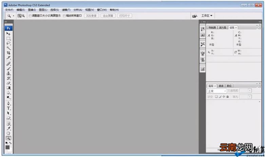Select the Rectangular Marquee tool
The image size is (265, 157).
[x=8, y=39]
